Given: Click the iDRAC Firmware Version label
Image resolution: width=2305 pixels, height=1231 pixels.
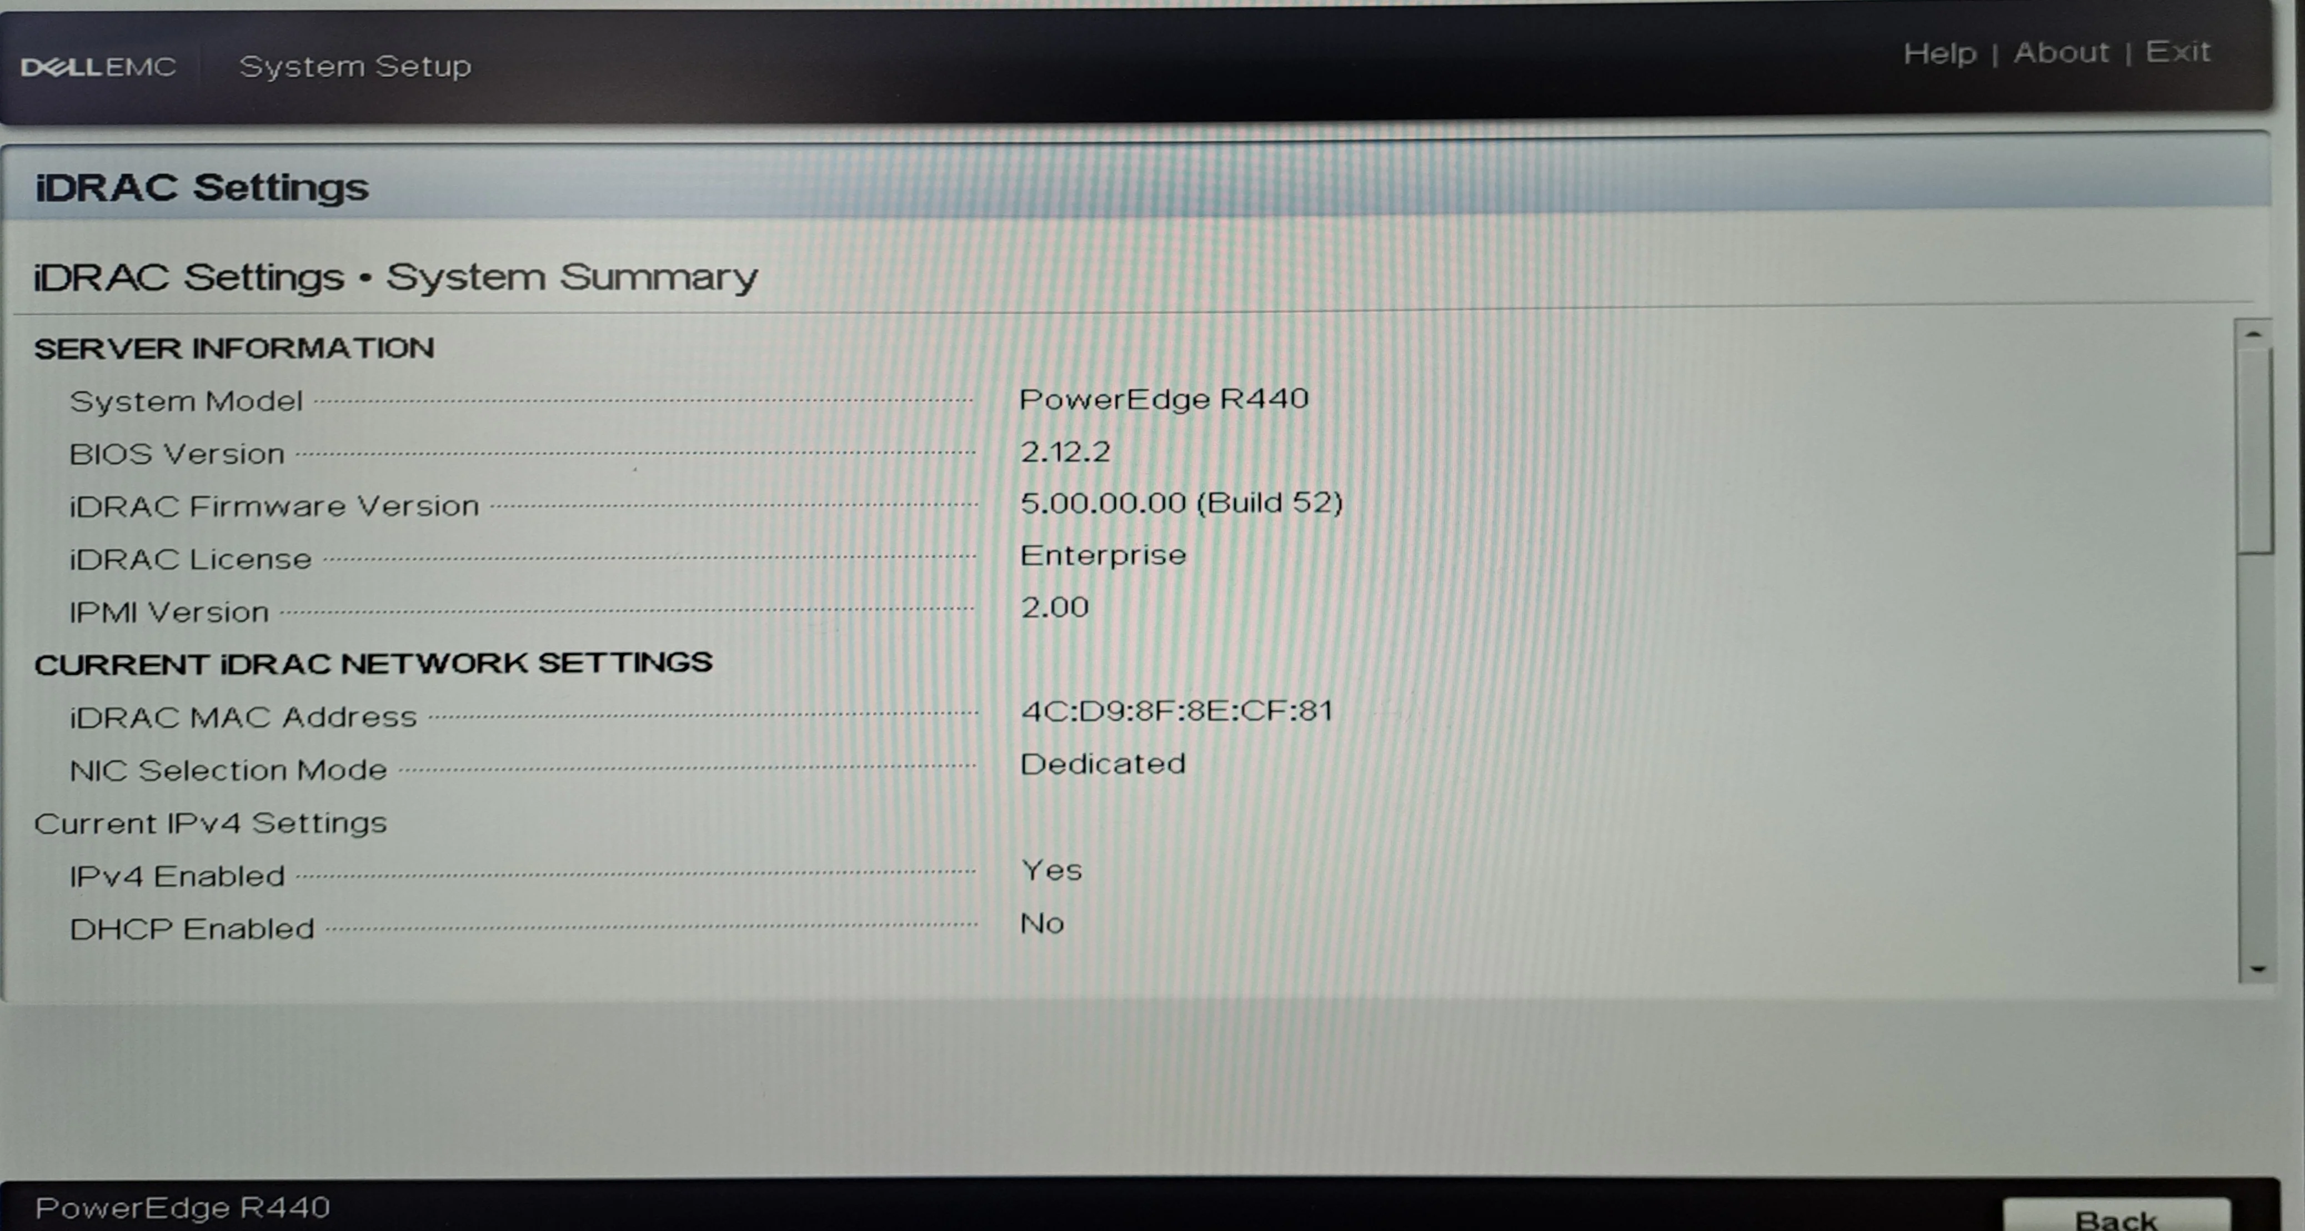Looking at the screenshot, I should [x=275, y=506].
